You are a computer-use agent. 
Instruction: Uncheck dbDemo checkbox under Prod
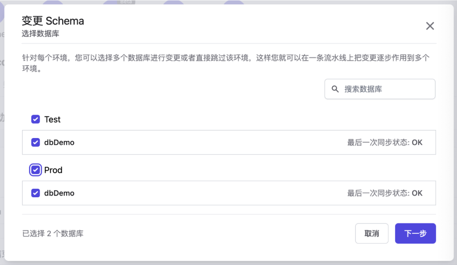[36, 193]
